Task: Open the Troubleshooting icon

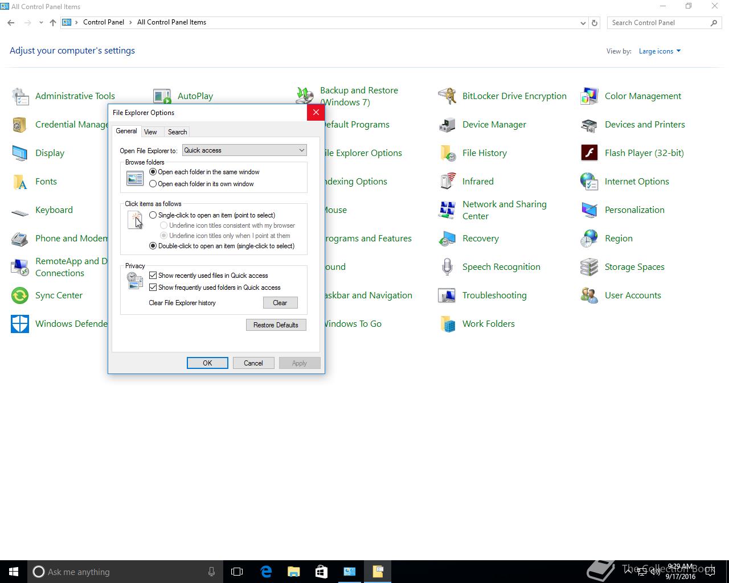Action: (x=447, y=295)
